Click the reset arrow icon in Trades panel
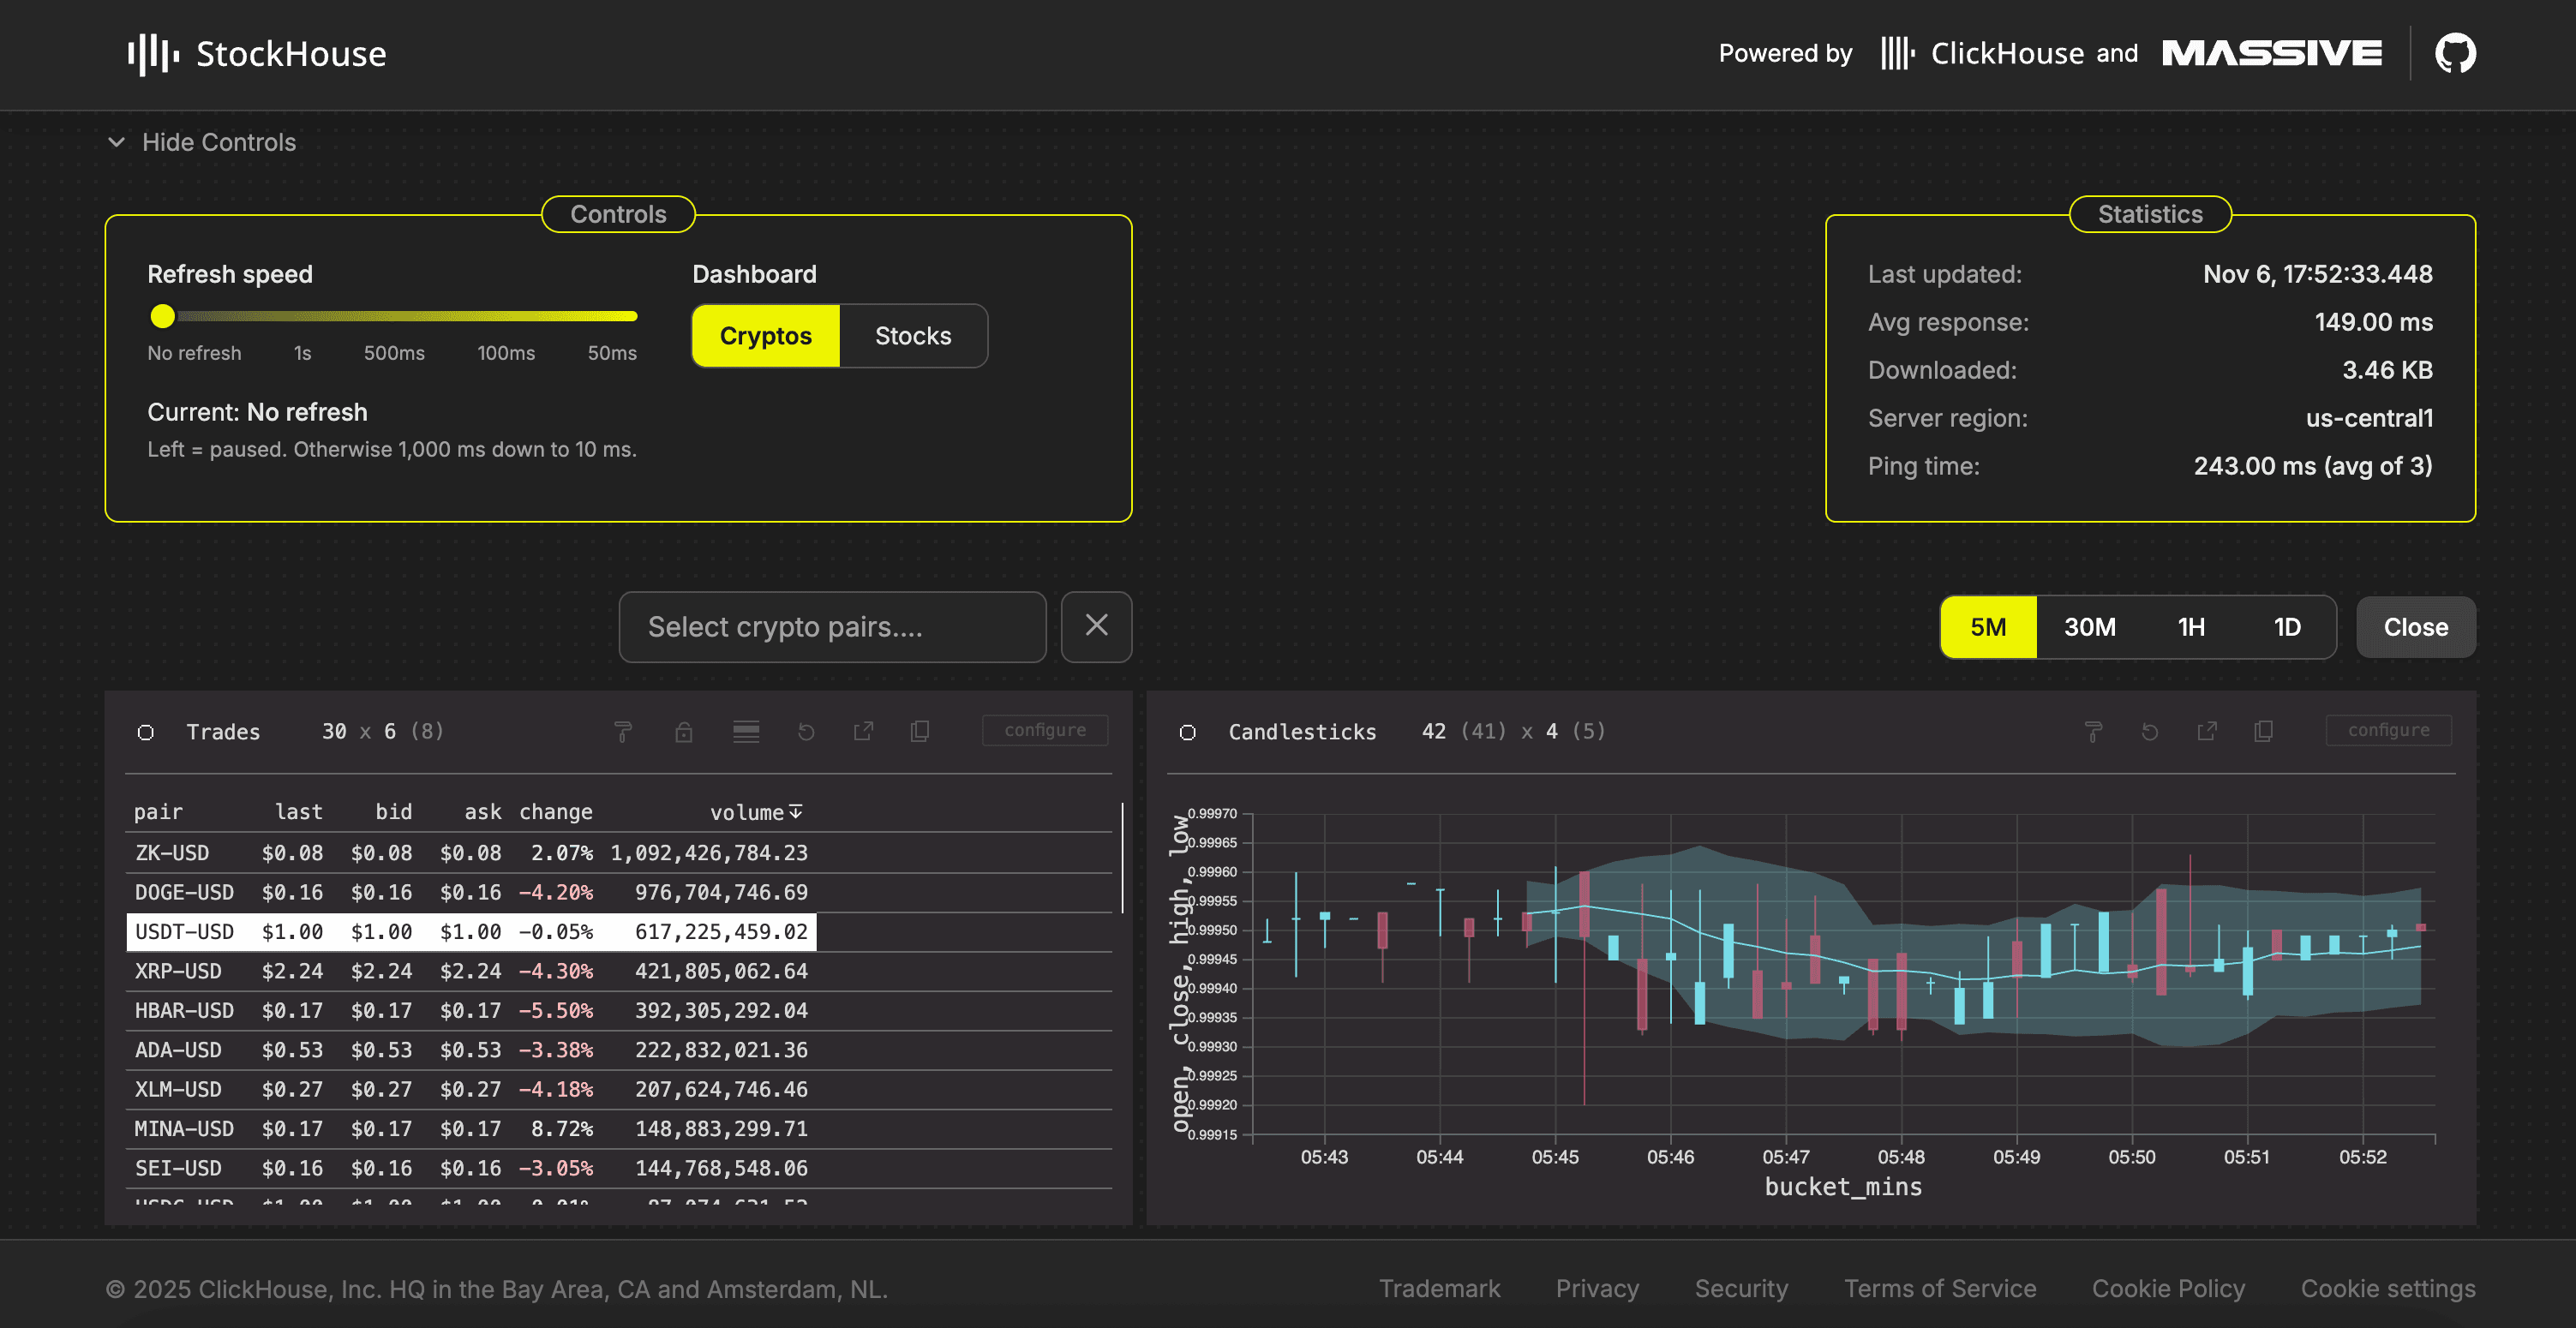Viewport: 2576px width, 1328px height. (x=806, y=732)
